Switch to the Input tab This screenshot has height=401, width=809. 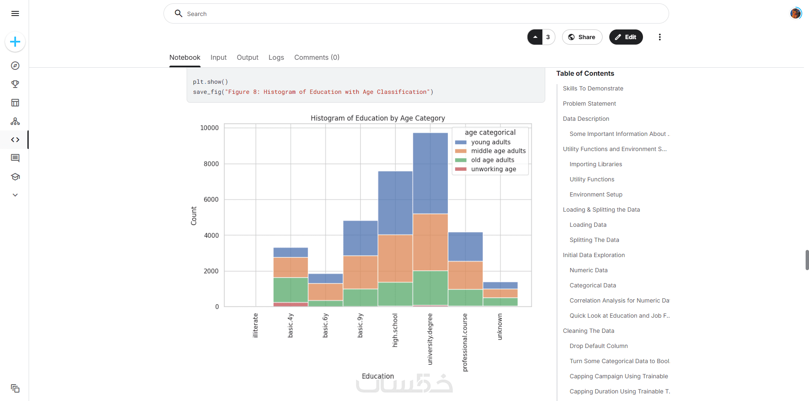218,57
